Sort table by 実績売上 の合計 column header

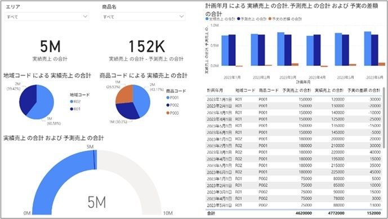[x=329, y=90]
